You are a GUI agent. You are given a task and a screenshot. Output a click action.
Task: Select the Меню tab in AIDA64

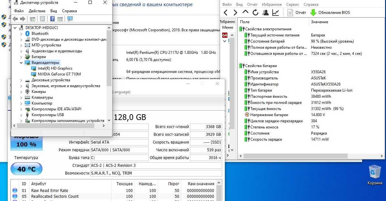tap(227, 27)
